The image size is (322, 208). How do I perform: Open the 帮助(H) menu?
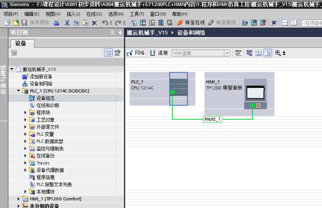point(179,14)
